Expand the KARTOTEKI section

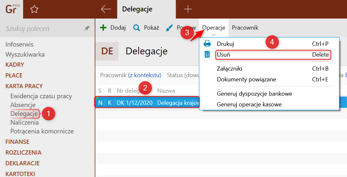20,174
